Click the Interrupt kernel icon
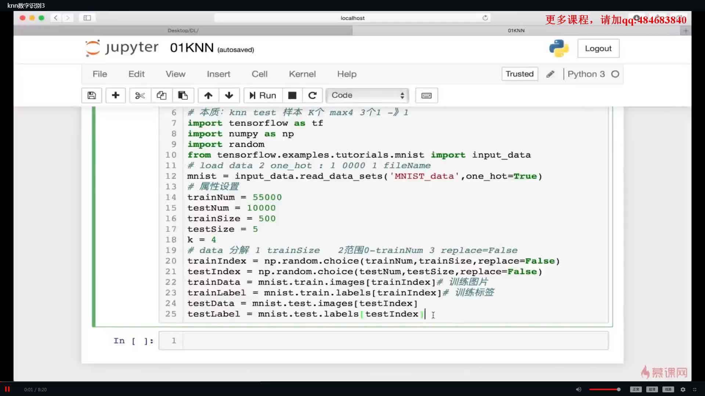Image resolution: width=705 pixels, height=396 pixels. tap(292, 95)
